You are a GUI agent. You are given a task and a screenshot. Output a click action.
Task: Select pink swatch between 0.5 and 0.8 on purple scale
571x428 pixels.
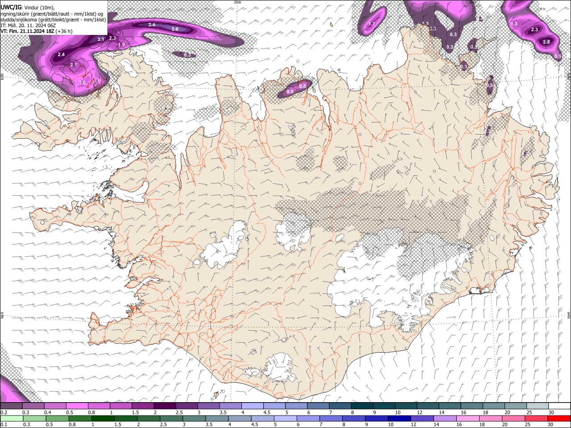click(77, 406)
